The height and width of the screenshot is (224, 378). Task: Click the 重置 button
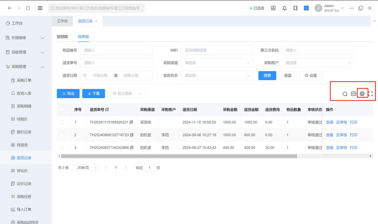(x=288, y=76)
